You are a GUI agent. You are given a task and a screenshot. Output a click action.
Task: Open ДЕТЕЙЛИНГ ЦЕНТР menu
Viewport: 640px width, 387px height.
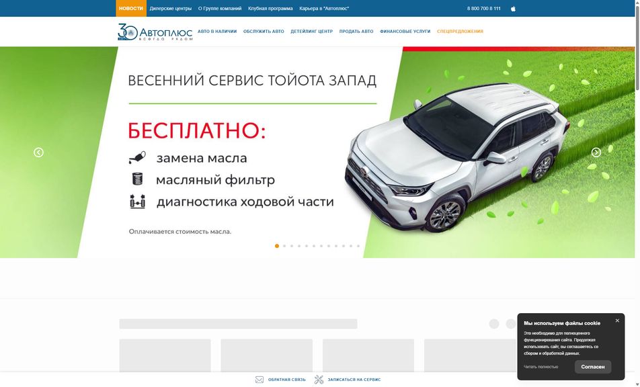coord(311,32)
